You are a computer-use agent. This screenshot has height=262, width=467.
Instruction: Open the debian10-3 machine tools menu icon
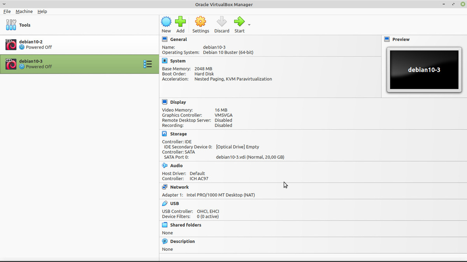point(147,64)
